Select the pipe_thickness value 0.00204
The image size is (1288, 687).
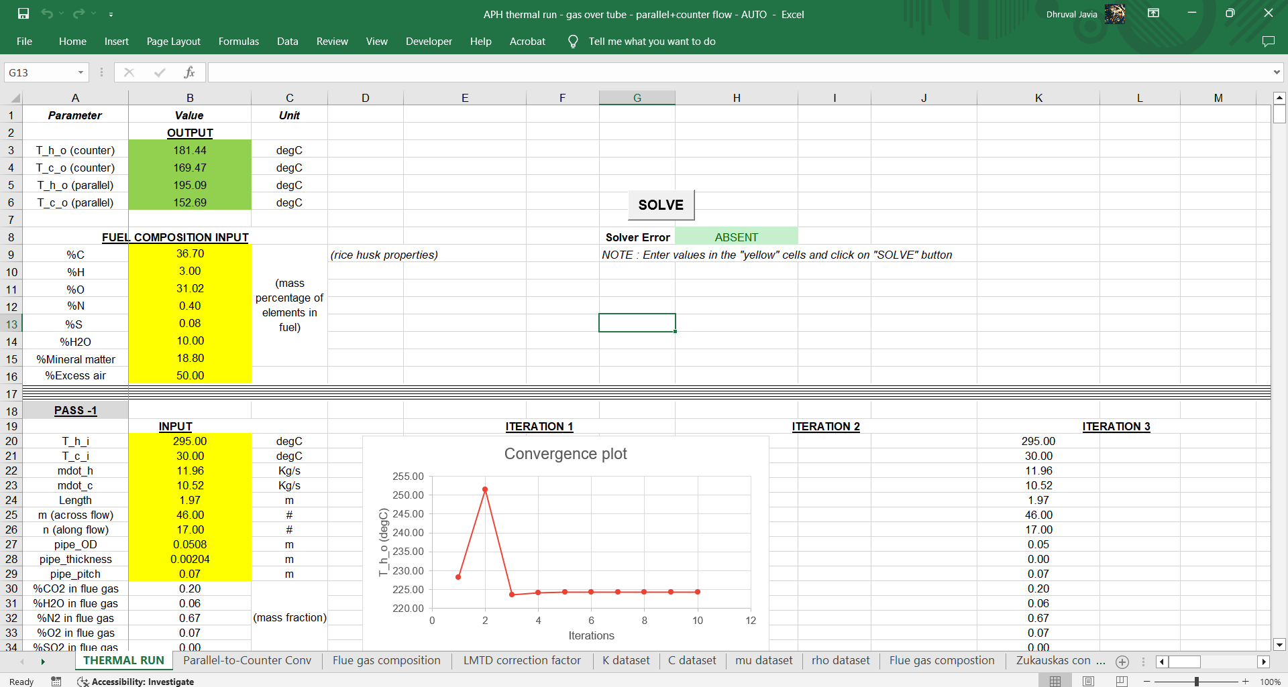(x=190, y=559)
